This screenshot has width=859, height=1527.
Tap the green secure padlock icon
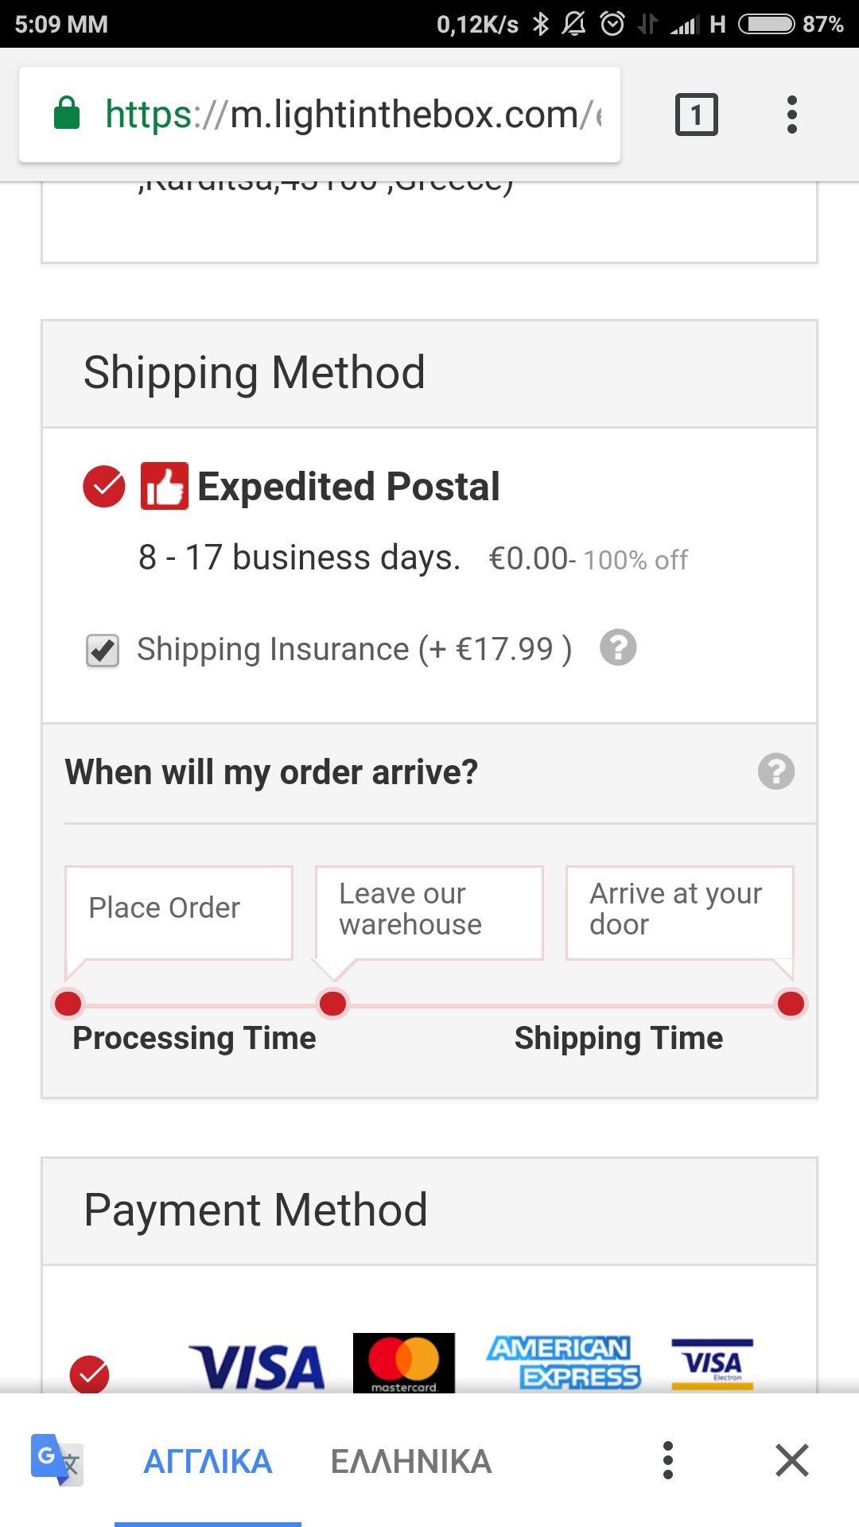(x=67, y=114)
